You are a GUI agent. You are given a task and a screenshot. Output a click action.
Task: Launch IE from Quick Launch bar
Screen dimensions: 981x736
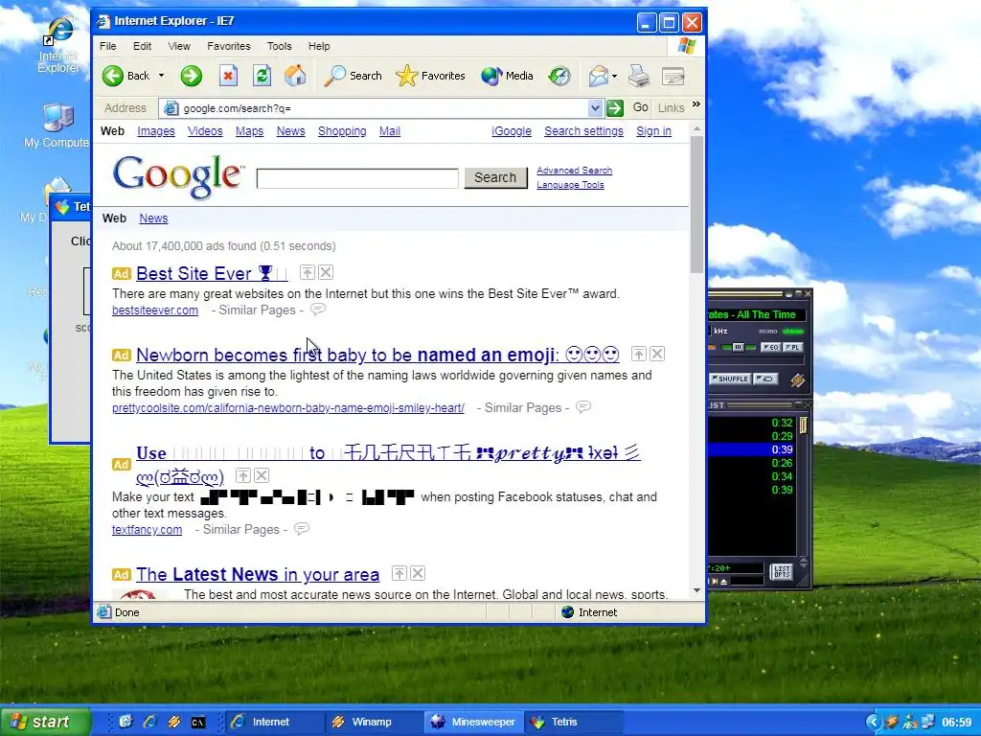point(148,722)
